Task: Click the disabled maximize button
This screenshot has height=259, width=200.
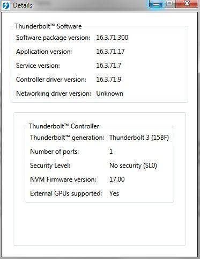Action: (x=169, y=4)
